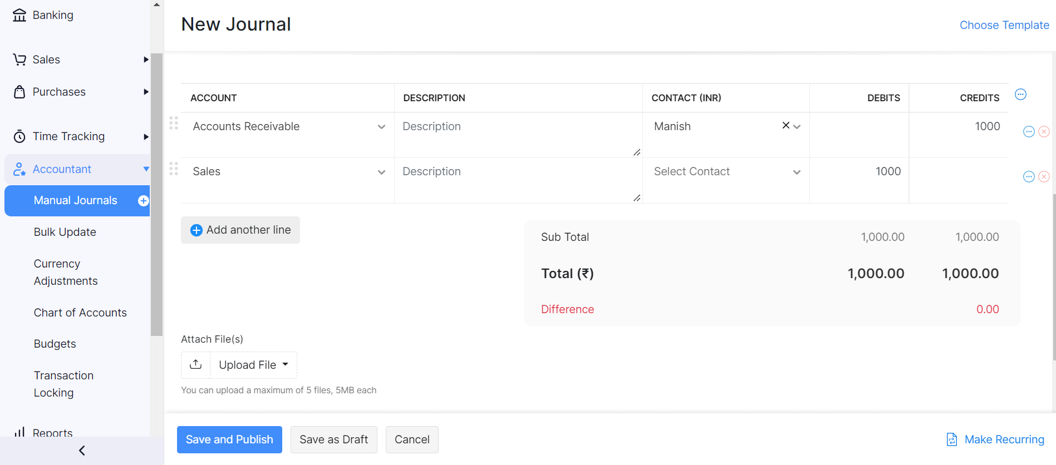Click the Choose Template link

point(1004,25)
